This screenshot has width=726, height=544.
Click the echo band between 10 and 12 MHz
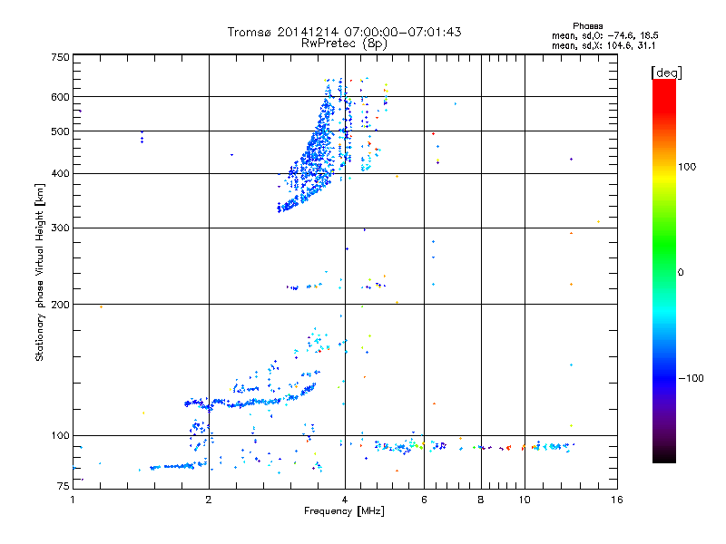point(553,446)
